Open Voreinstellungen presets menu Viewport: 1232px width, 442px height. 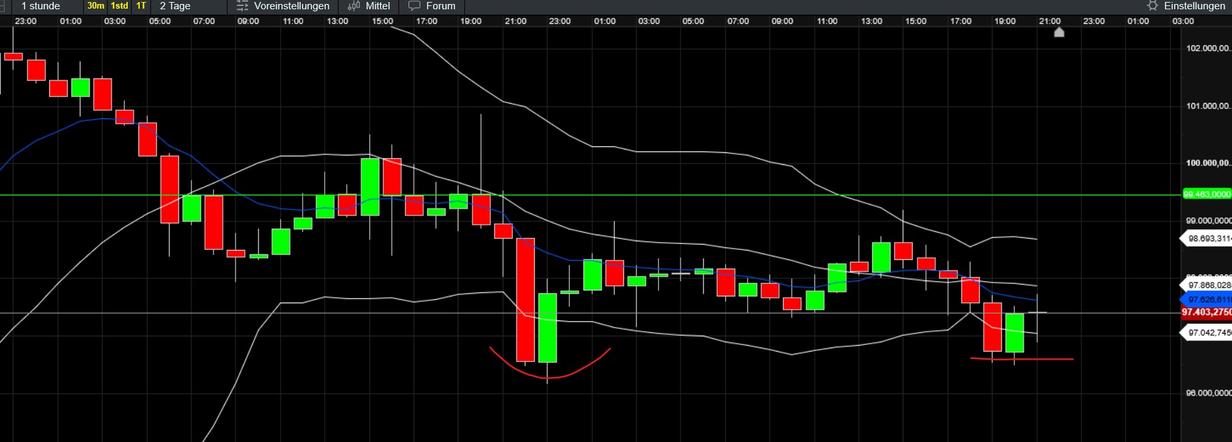point(283,6)
